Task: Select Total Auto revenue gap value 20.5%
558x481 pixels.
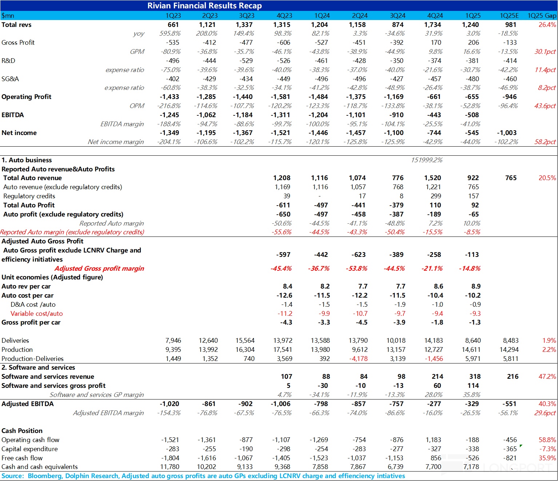Action: click(547, 178)
